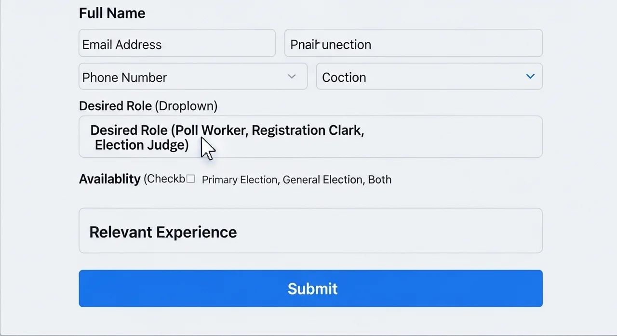617x336 pixels.
Task: Click the blue chevron in Coction field
Action: [530, 77]
